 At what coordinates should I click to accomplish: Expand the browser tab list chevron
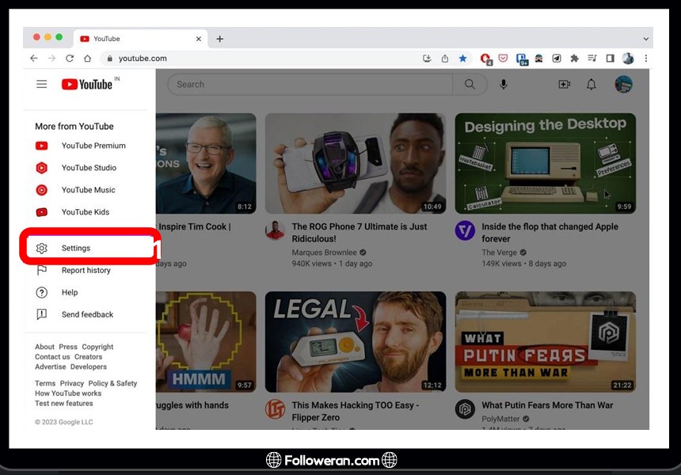point(646,39)
